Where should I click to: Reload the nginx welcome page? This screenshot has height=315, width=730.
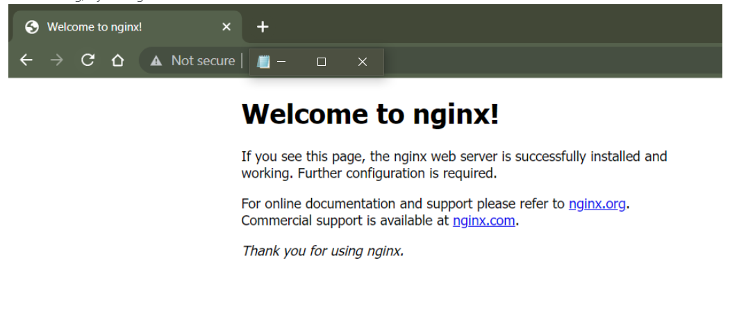pos(88,60)
